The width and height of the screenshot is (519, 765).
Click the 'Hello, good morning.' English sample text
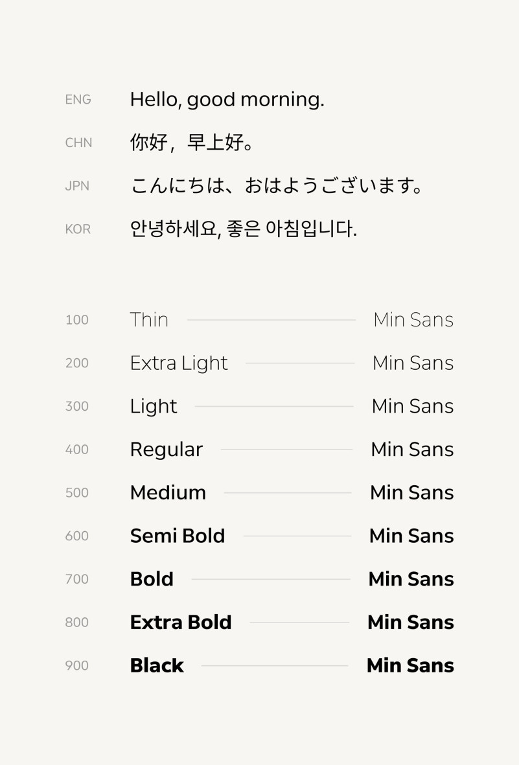pyautogui.click(x=227, y=100)
